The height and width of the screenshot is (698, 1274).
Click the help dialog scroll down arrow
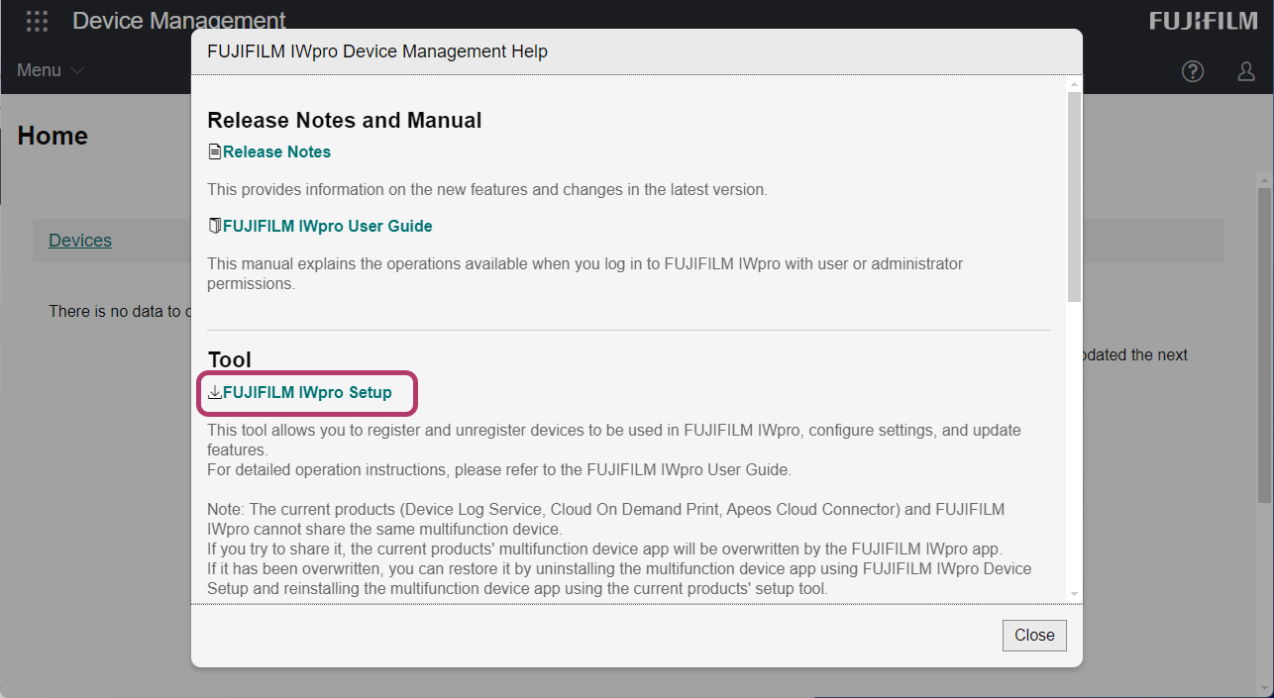pyautogui.click(x=1074, y=592)
